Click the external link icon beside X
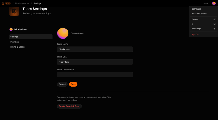This screenshot has width=218, height=120. (214, 24)
